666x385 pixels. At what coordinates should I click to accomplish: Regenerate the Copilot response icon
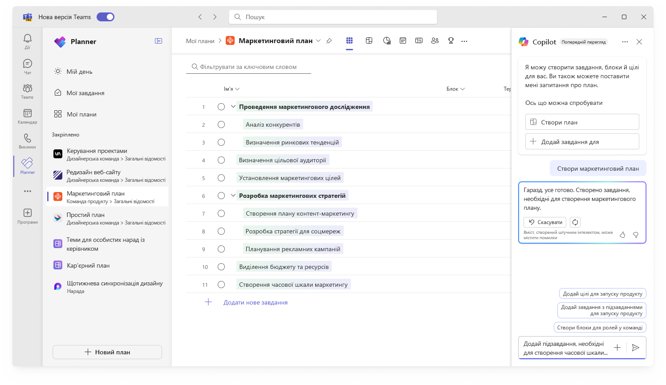575,222
